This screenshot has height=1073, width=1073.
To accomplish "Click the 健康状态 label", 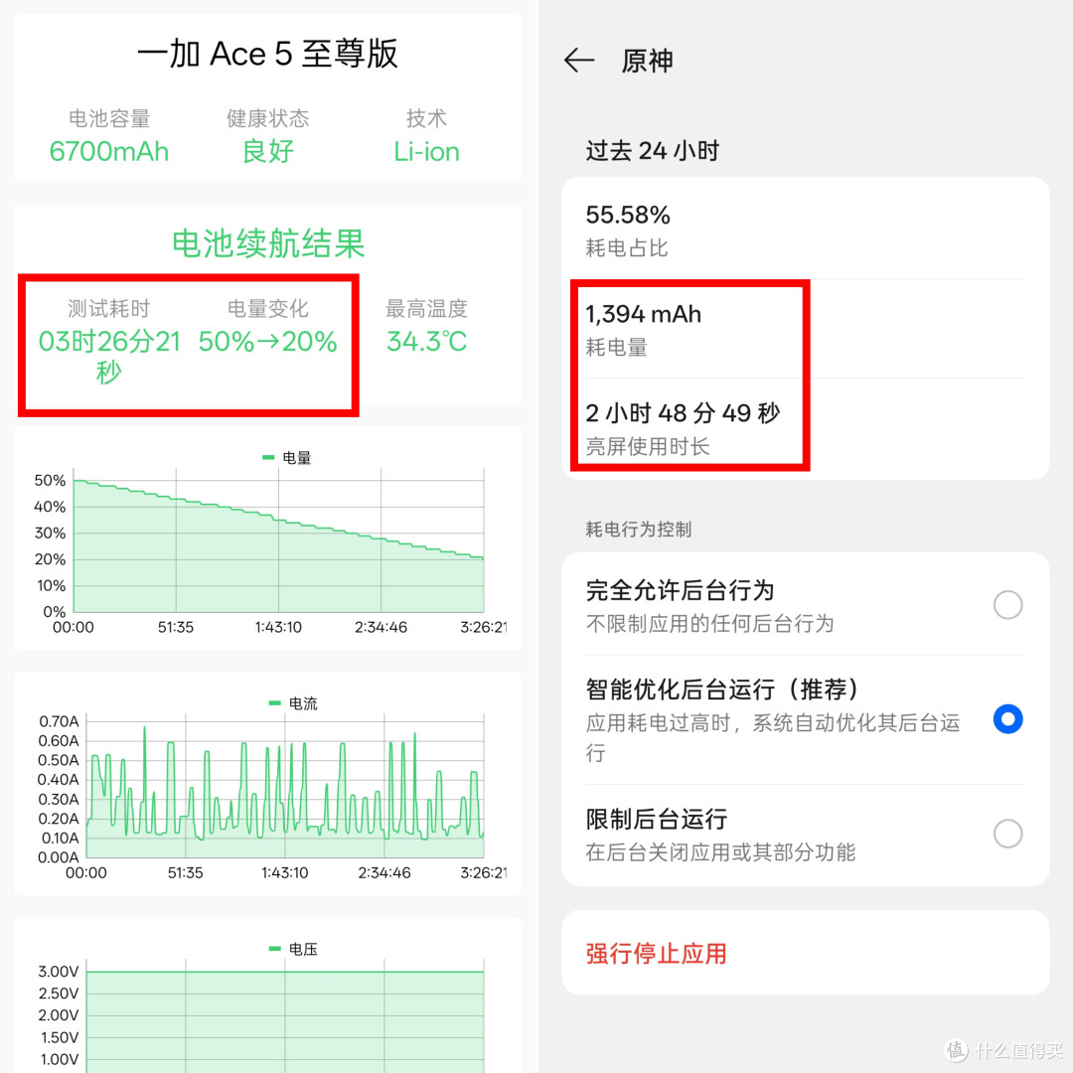I will 267,118.
